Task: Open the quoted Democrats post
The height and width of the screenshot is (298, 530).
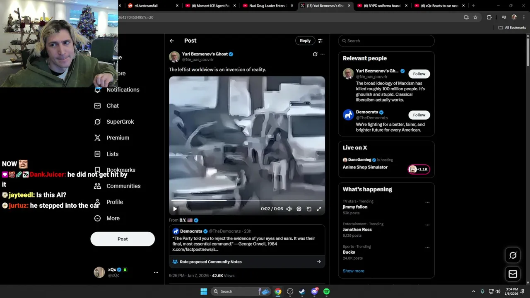Action: [x=247, y=240]
